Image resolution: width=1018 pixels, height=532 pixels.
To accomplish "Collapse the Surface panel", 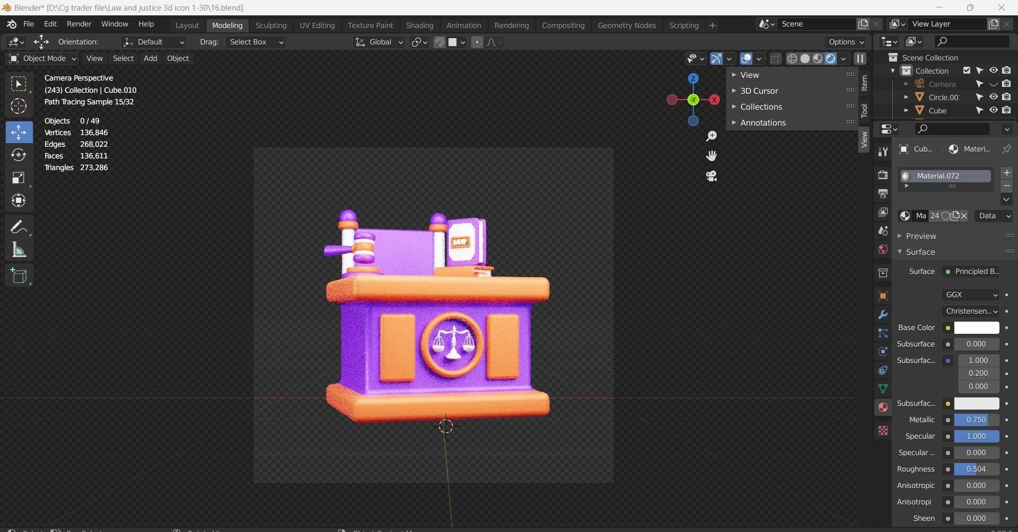I will (x=920, y=252).
